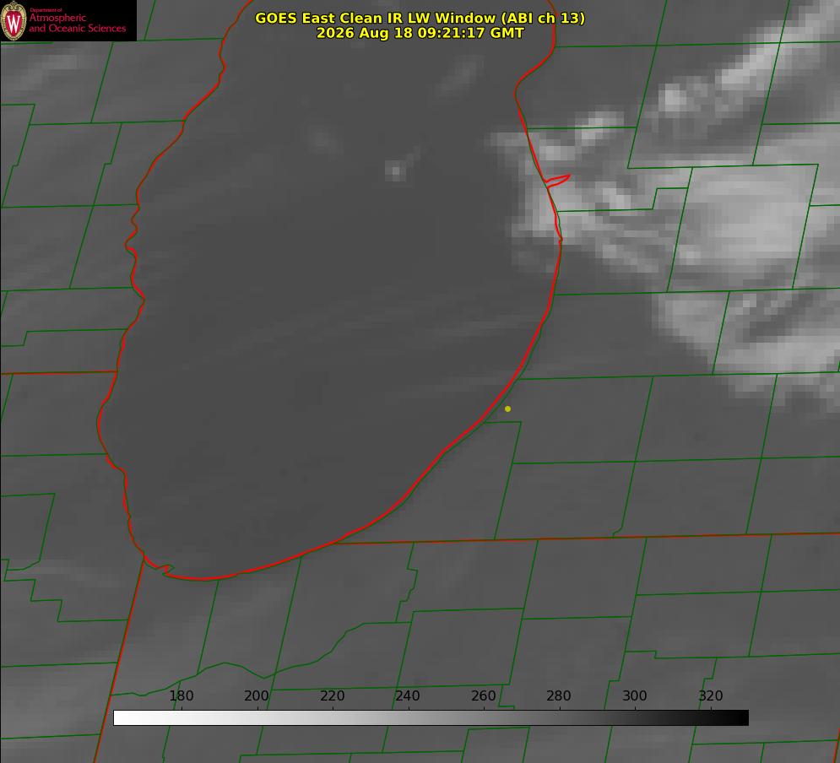Click the white end of the grayscale bar
This screenshot has height=763, width=840.
[x=123, y=718]
